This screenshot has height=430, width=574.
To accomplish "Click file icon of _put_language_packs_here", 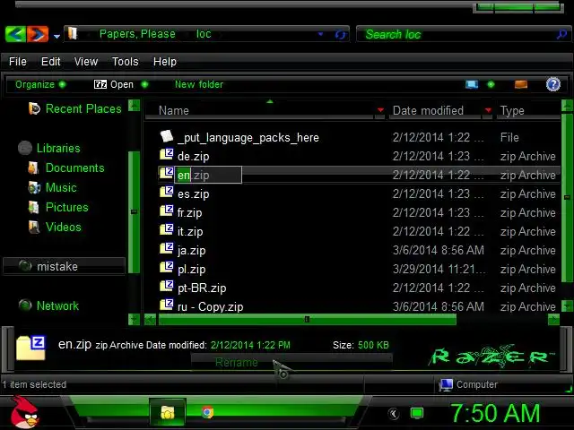I will (167, 136).
